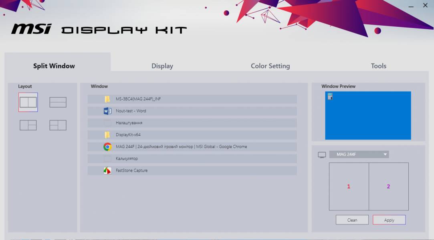Go to the Tools tab
This screenshot has width=434, height=240.
point(378,66)
